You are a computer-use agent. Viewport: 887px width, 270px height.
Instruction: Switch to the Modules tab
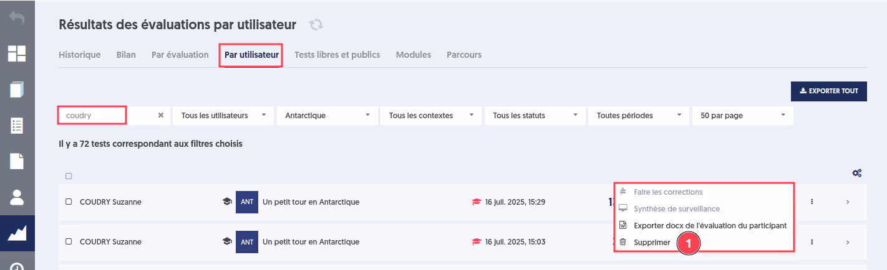coord(414,55)
